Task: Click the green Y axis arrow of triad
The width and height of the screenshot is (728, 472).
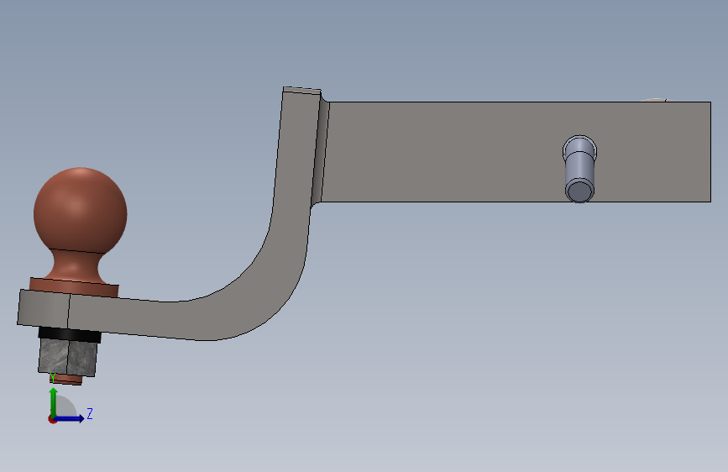Action: click(54, 401)
